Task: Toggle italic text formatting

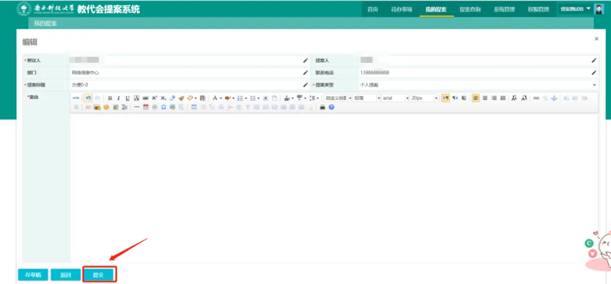Action: point(118,98)
